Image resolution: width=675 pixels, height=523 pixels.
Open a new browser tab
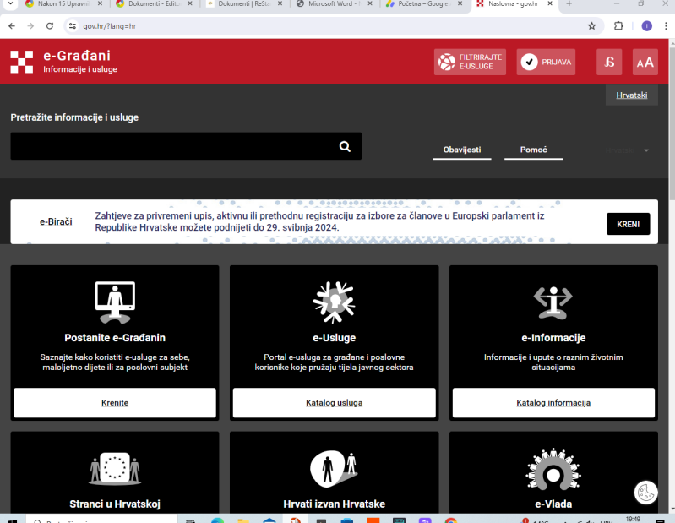[x=569, y=4]
